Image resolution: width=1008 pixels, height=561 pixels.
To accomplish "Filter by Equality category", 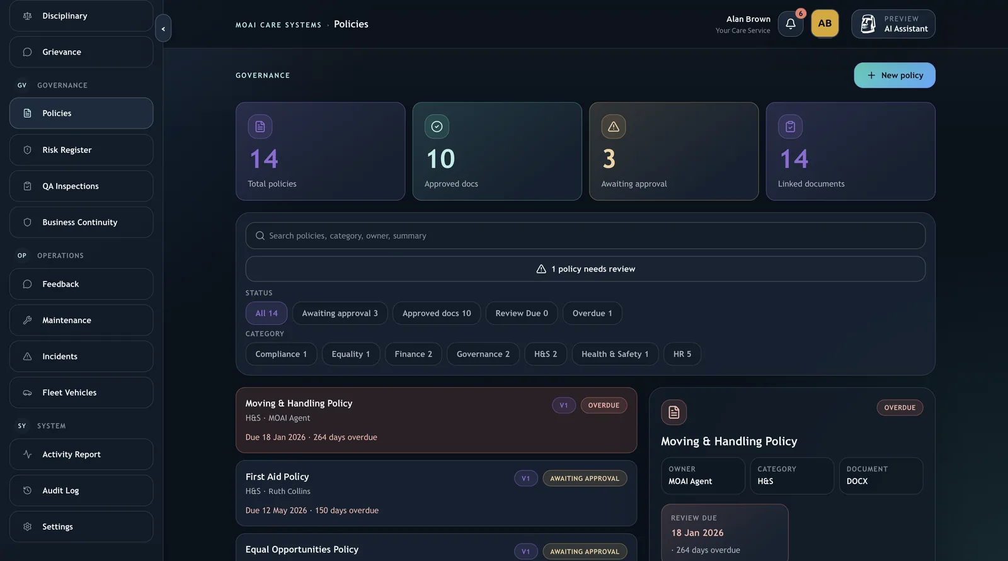I will [x=351, y=354].
